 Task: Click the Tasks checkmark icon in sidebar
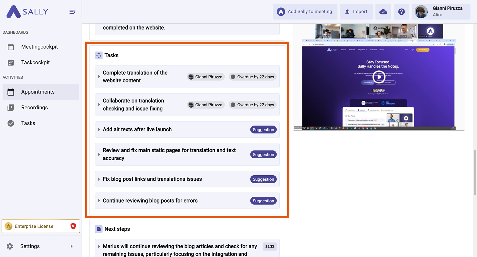tap(11, 123)
